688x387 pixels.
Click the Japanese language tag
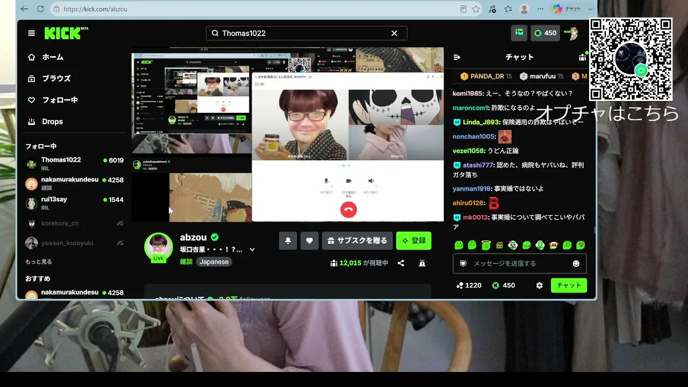click(x=214, y=262)
